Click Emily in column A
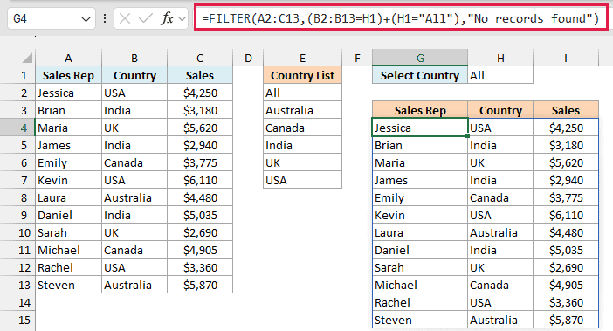 coord(68,162)
